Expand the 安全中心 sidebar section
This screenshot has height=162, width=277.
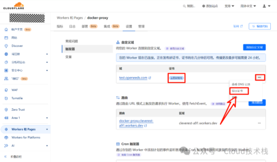(47, 70)
